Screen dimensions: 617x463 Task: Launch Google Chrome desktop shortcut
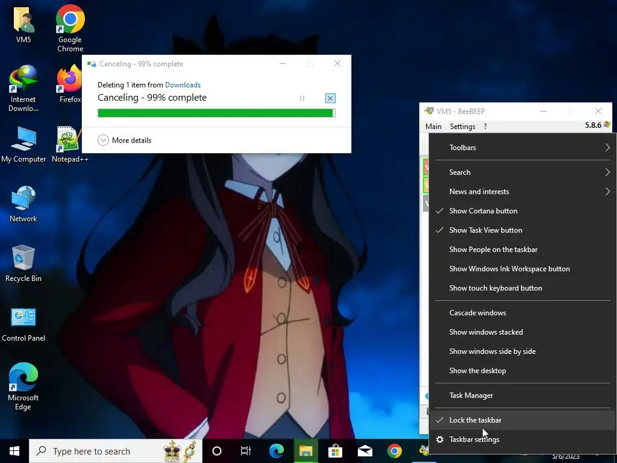point(70,28)
